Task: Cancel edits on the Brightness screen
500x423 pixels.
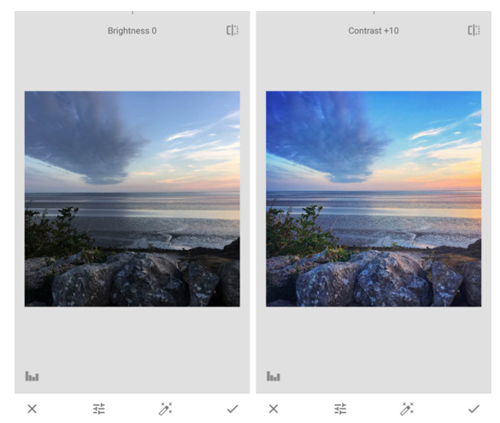Action: (x=32, y=408)
